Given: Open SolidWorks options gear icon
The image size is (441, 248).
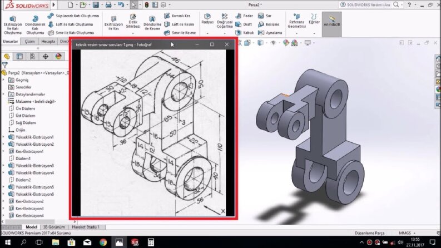Looking at the screenshot, I should tap(163, 5).
